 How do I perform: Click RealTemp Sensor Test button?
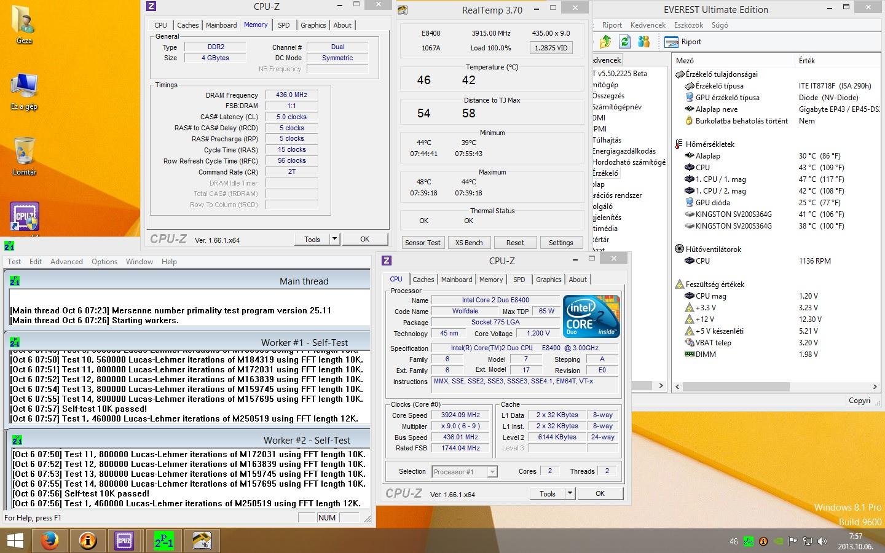[x=423, y=242]
